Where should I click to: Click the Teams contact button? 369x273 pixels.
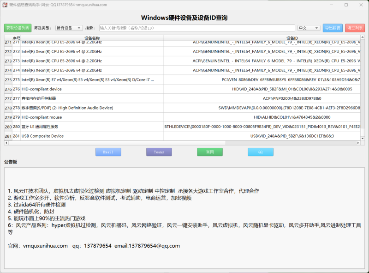coord(159,152)
